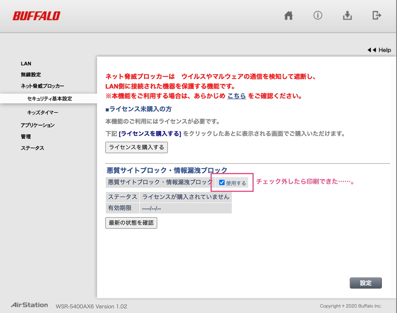The width and height of the screenshot is (397, 313).
Task: Apply changes with the 設定 button
Action: pos(366,283)
